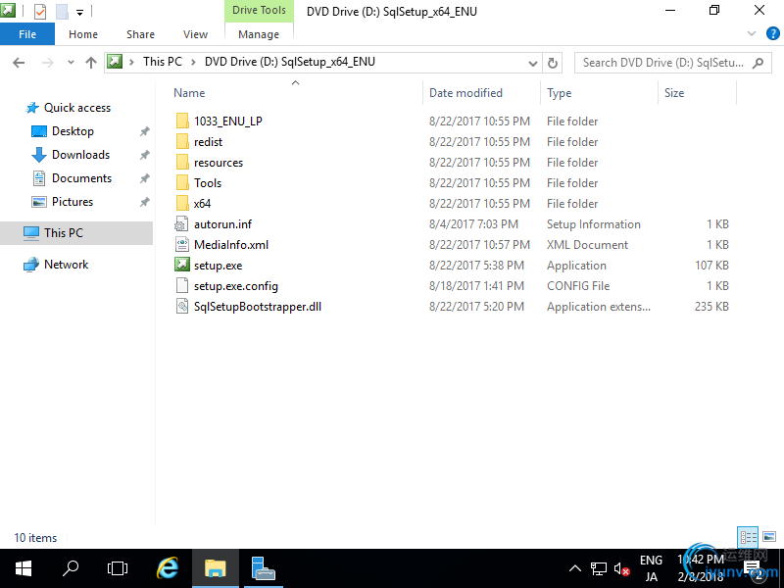Open the File menu
The image size is (784, 588).
tap(27, 34)
